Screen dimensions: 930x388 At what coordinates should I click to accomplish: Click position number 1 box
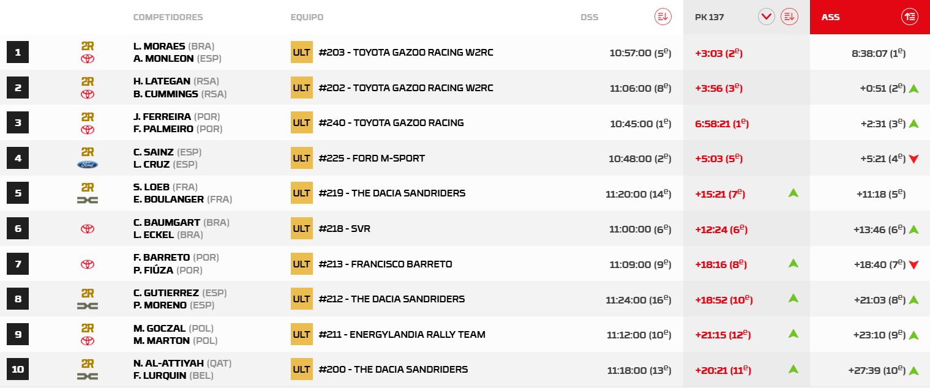[18, 53]
